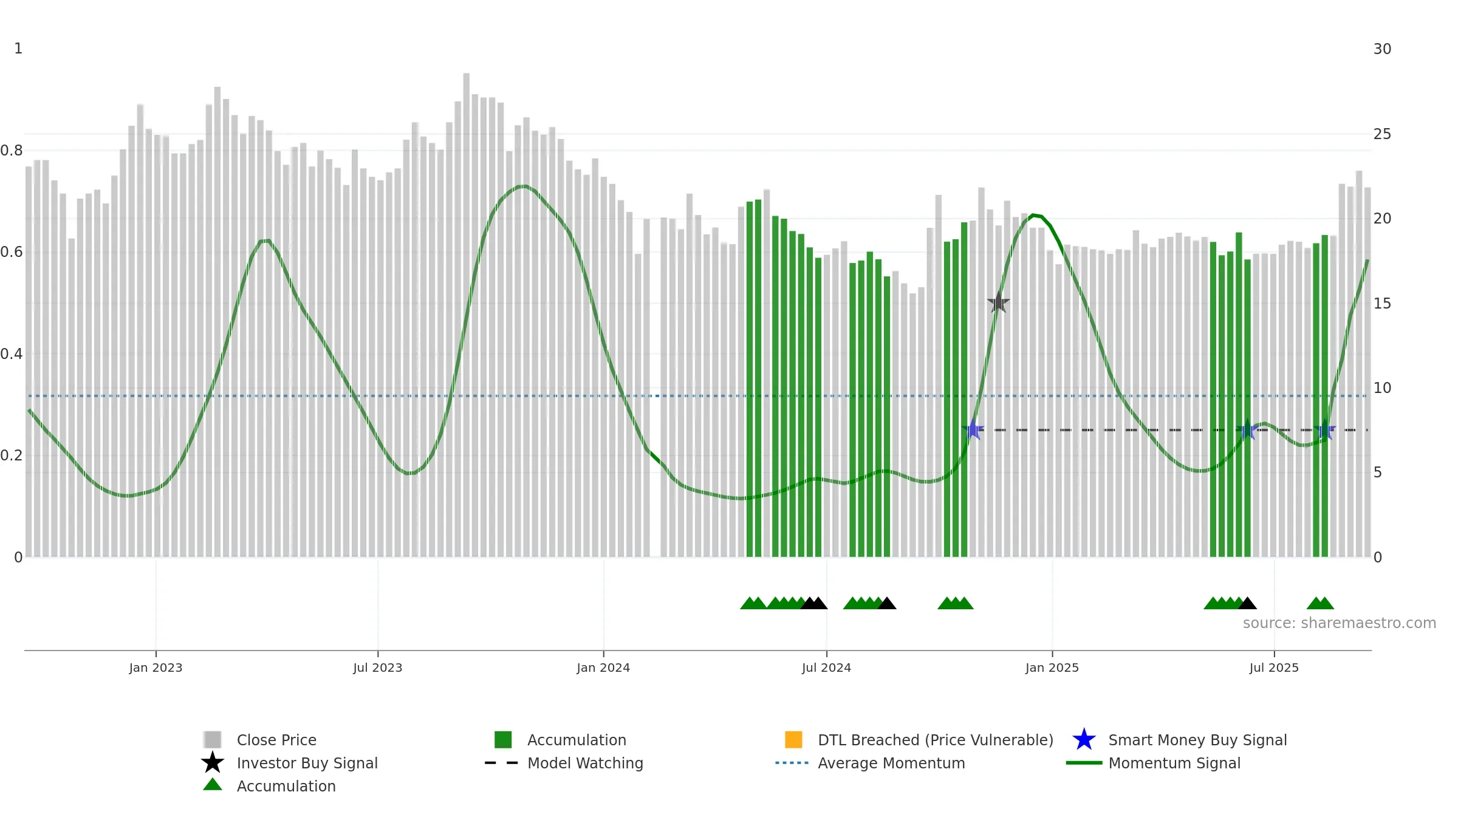Click the orange DTL Breached swatch
Screen dimensions: 1458x820
point(793,740)
